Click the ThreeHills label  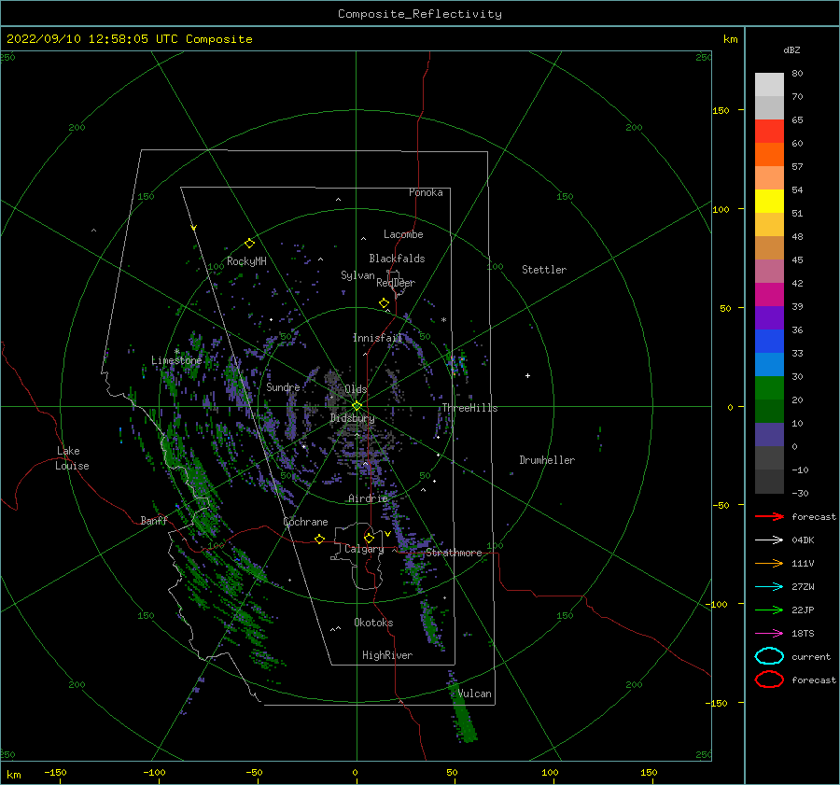pos(469,408)
